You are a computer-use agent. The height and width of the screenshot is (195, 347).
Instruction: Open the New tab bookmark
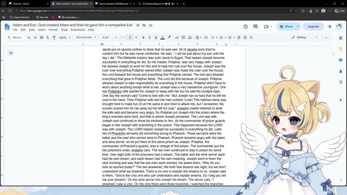point(42,17)
